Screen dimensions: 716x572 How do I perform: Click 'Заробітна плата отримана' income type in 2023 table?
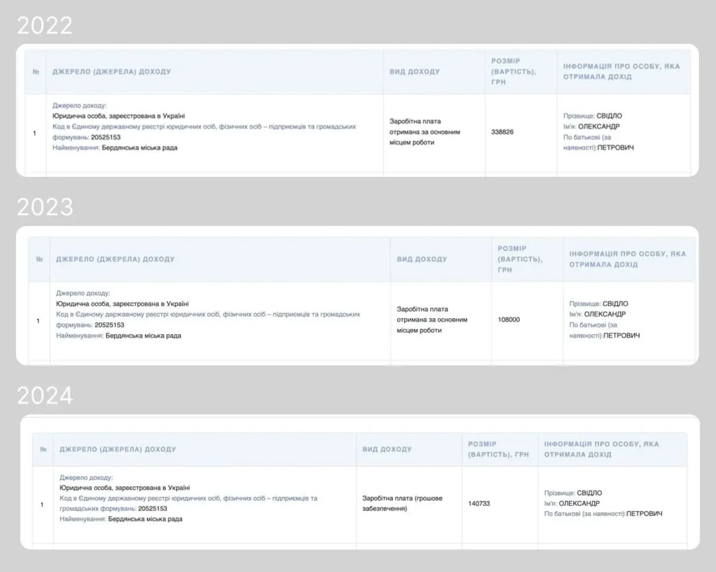pyautogui.click(x=431, y=320)
